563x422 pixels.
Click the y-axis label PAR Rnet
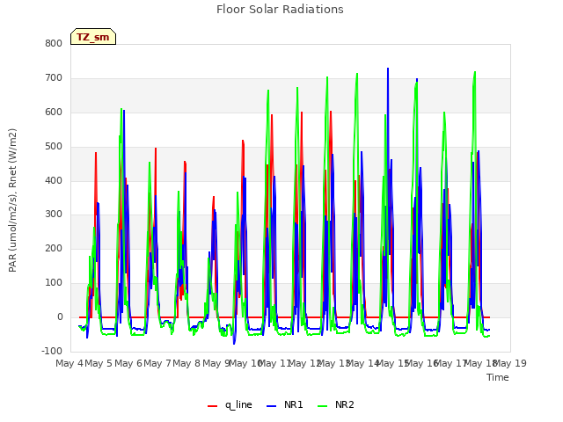(12, 200)
